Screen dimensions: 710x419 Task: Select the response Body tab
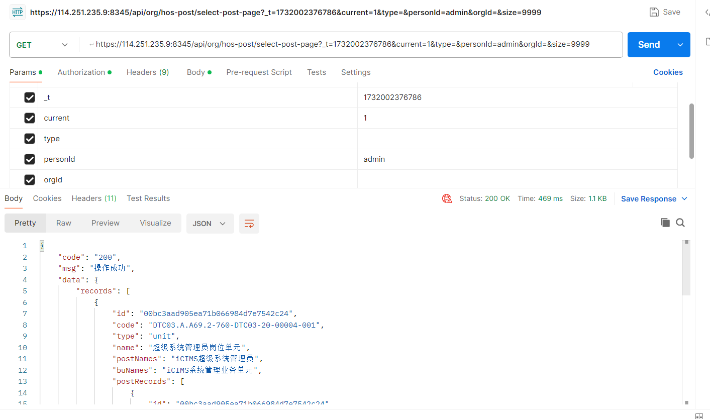[x=14, y=198]
